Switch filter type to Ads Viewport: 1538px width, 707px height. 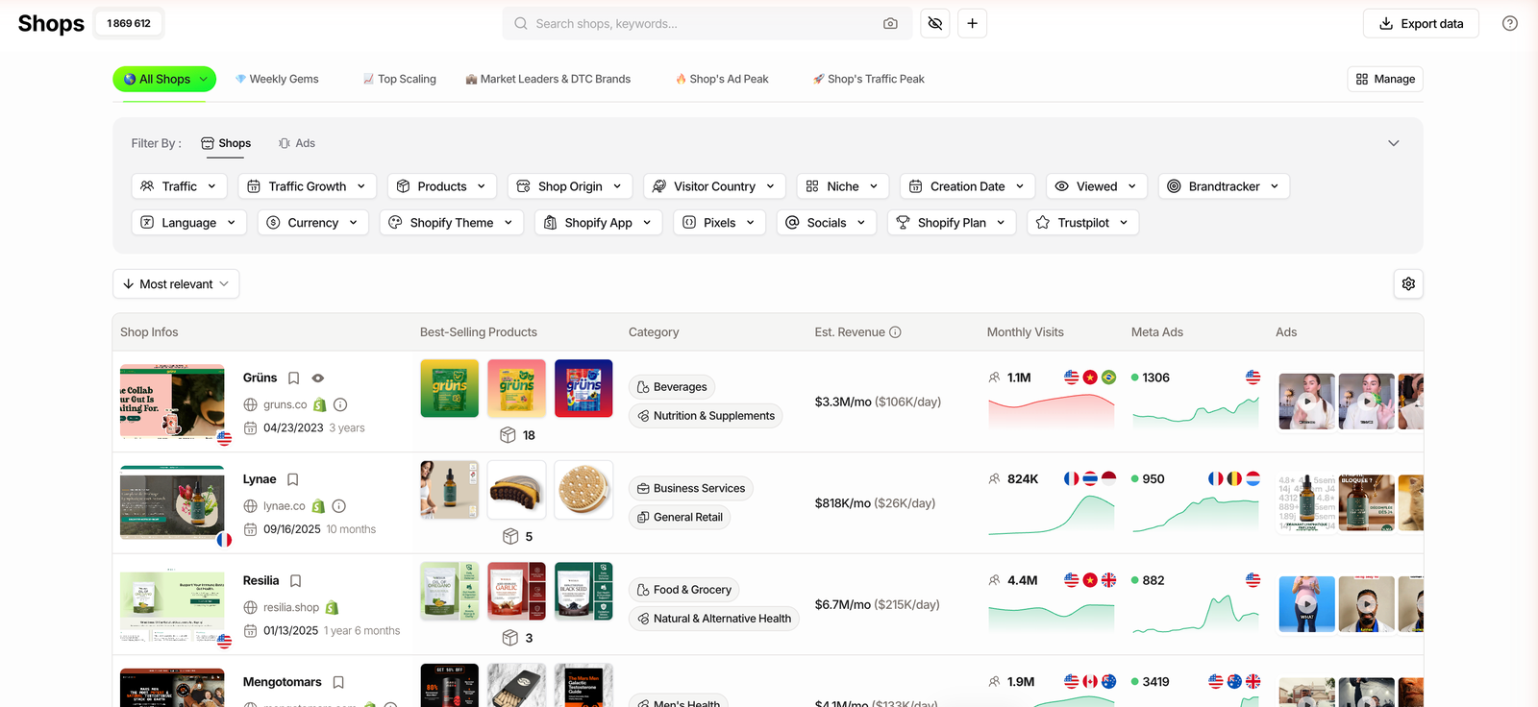pyautogui.click(x=297, y=143)
